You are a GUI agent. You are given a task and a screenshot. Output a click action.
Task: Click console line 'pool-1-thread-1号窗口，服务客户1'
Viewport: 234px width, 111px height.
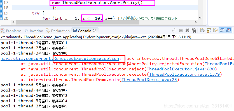(x=34, y=43)
